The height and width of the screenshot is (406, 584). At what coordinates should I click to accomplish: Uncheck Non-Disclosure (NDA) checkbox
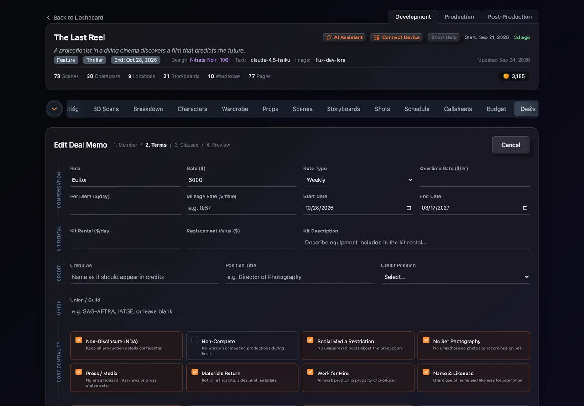tap(78, 340)
